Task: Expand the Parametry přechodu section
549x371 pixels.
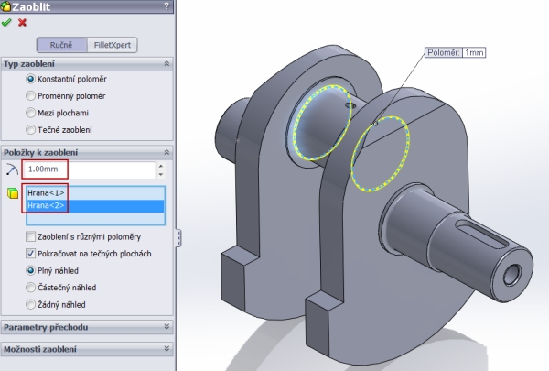Action: (167, 327)
